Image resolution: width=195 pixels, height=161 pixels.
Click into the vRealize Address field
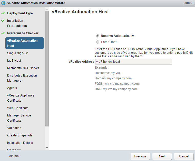coord(133,62)
